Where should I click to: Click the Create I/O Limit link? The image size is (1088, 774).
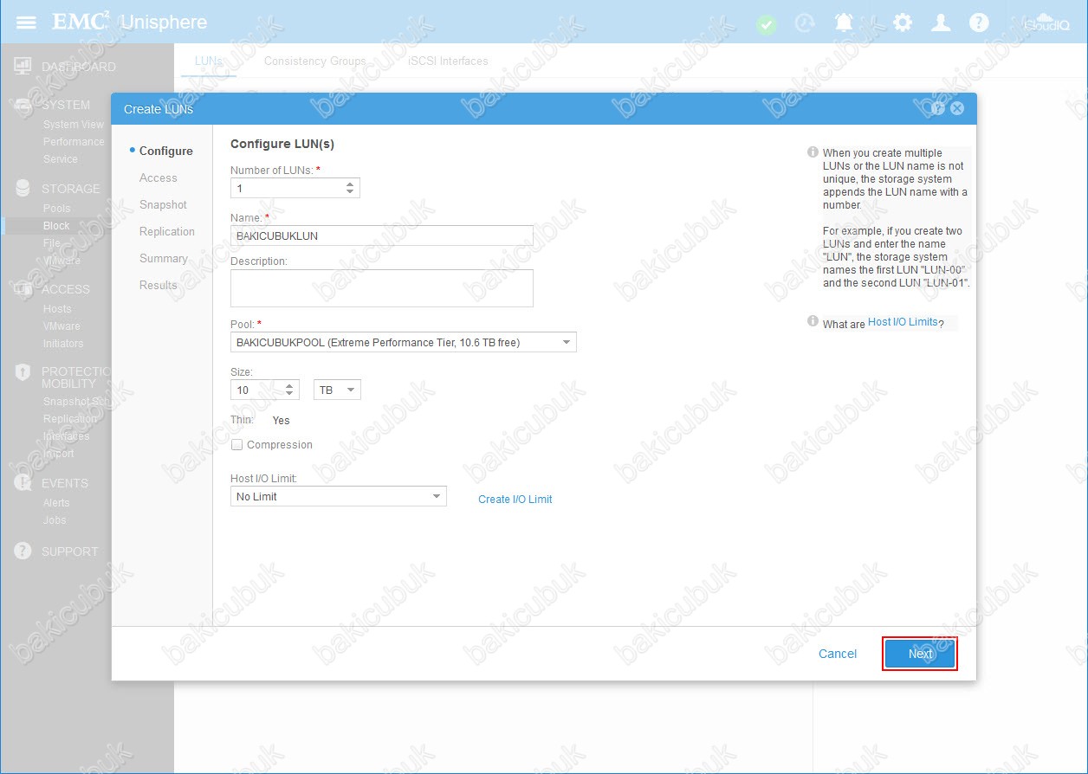515,499
